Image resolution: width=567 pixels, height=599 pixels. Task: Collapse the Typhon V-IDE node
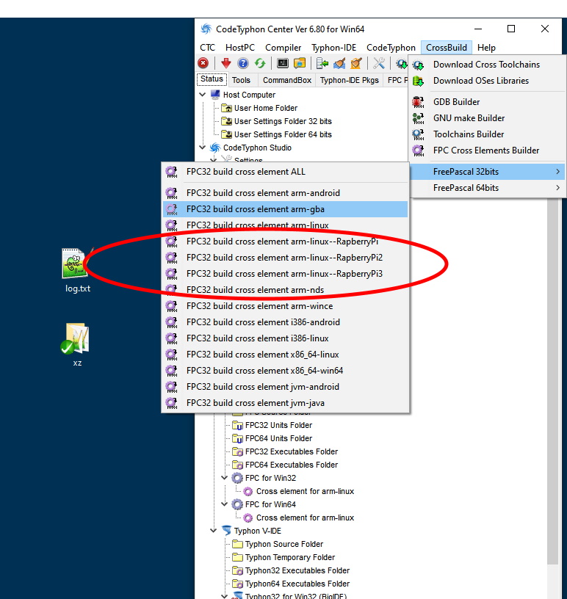click(x=214, y=530)
